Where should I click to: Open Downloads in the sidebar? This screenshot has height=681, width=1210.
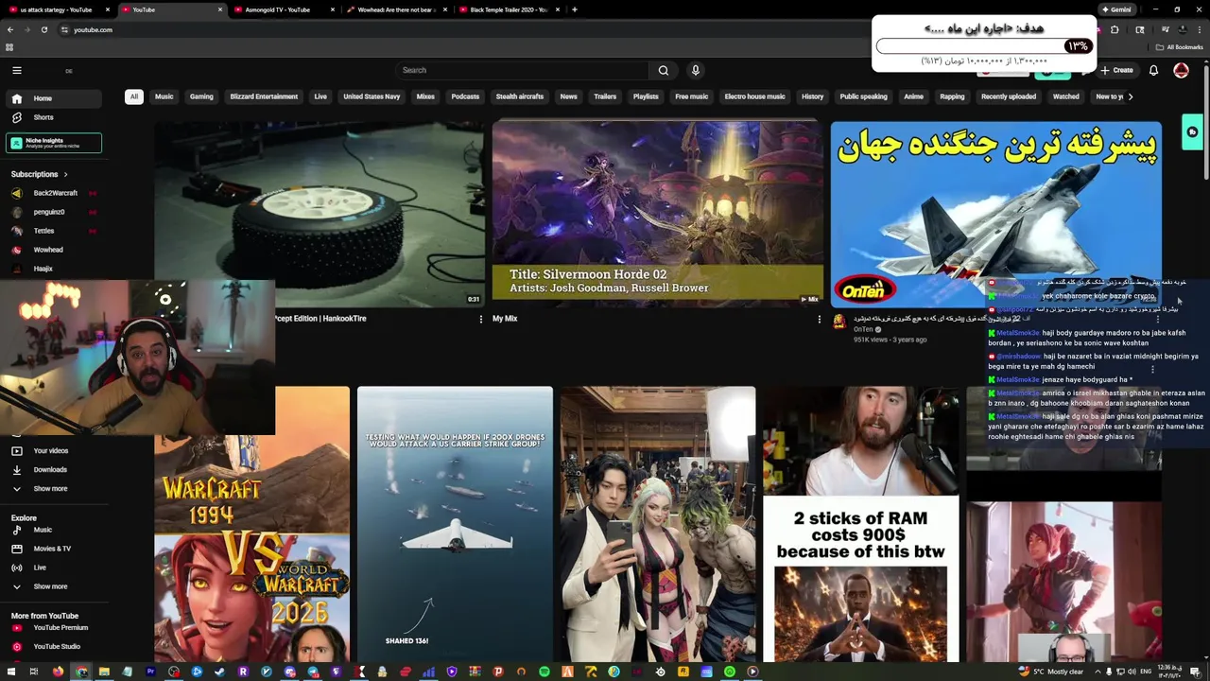point(54,469)
